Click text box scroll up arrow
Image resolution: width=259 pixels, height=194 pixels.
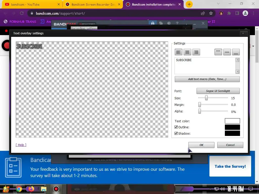click(238, 60)
